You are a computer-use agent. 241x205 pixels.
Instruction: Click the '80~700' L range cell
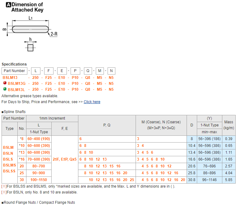[x=39, y=166]
